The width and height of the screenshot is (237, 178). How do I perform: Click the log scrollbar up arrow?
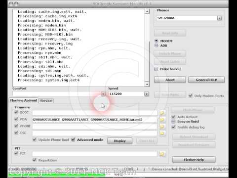click(x=147, y=11)
